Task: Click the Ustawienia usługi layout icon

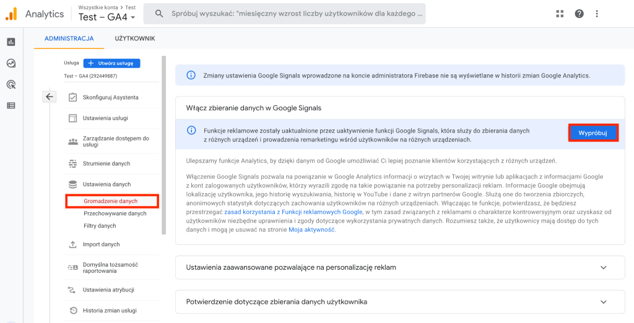Action: [73, 118]
